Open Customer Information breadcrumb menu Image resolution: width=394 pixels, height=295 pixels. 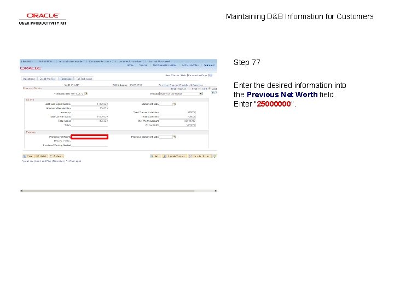130,61
